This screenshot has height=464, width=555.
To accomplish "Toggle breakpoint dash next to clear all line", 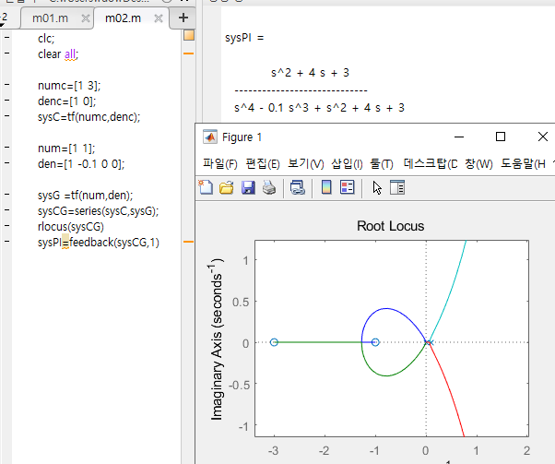I will tap(6, 54).
